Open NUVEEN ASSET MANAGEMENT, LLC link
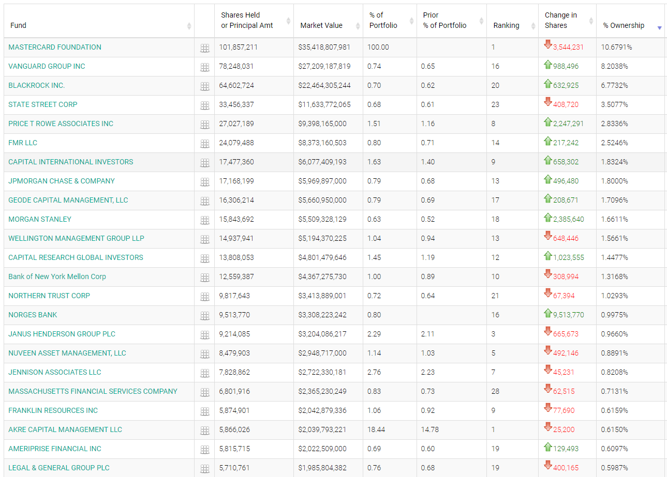 pos(67,353)
